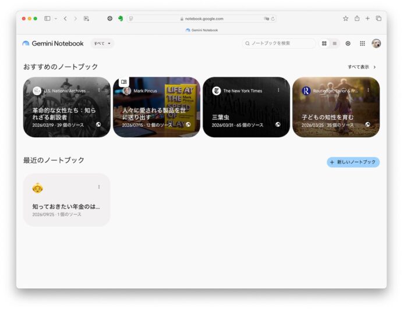Open more options on Routledge card
The width and height of the screenshot is (403, 310).
(368, 90)
